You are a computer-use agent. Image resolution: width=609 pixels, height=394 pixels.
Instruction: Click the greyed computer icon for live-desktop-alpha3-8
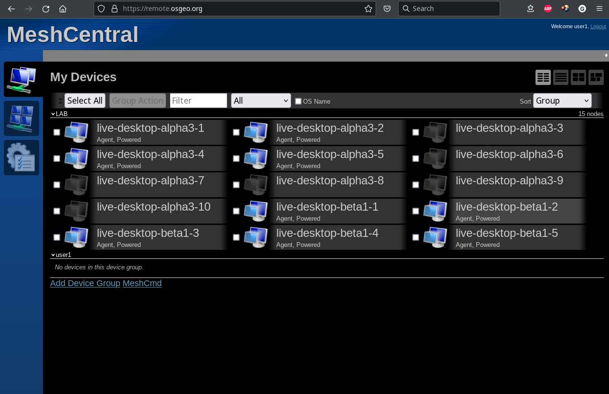[256, 185]
